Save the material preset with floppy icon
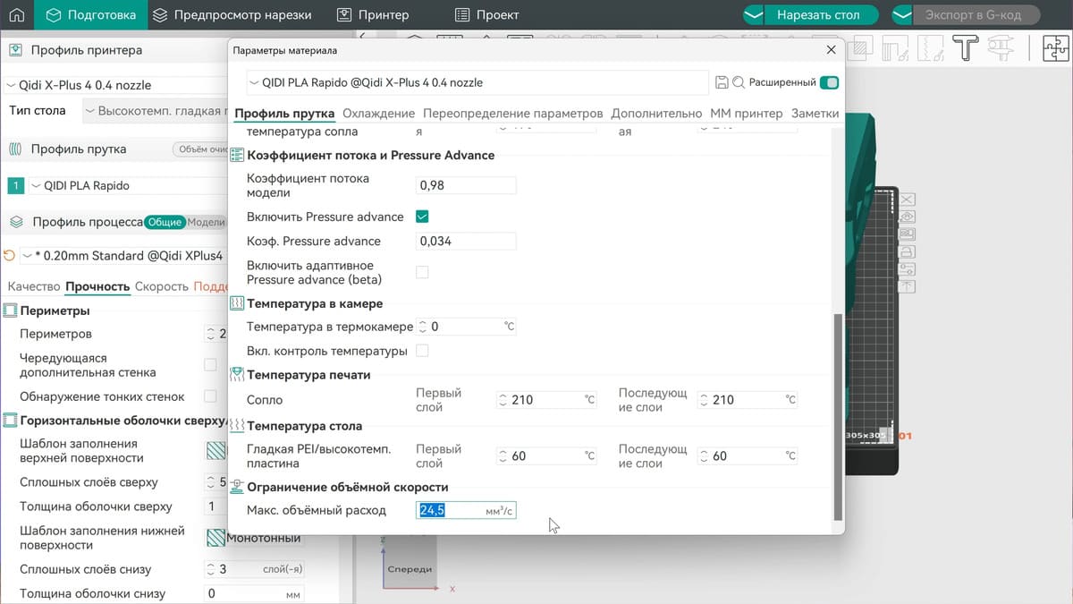Image resolution: width=1073 pixels, height=604 pixels. click(722, 81)
